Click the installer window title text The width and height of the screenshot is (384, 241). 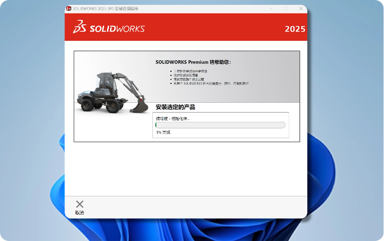click(105, 9)
